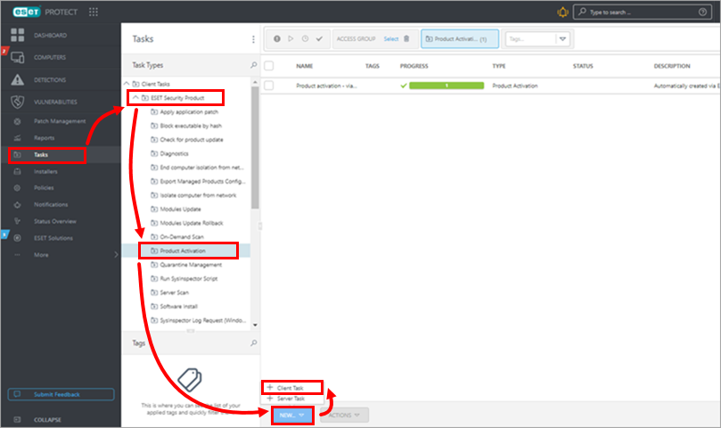The image size is (721, 428).
Task: Click the Select access group link
Action: tap(390, 39)
